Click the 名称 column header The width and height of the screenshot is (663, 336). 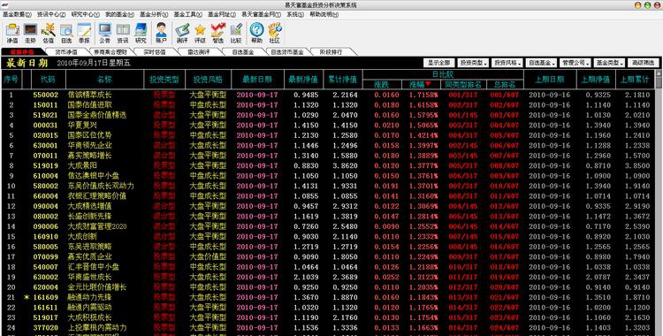click(105, 79)
